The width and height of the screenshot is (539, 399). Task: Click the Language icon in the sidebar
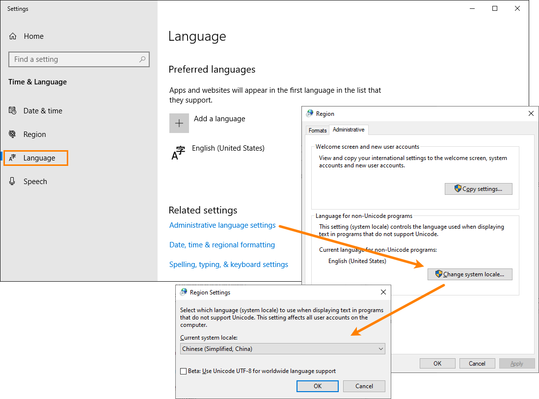(12, 158)
